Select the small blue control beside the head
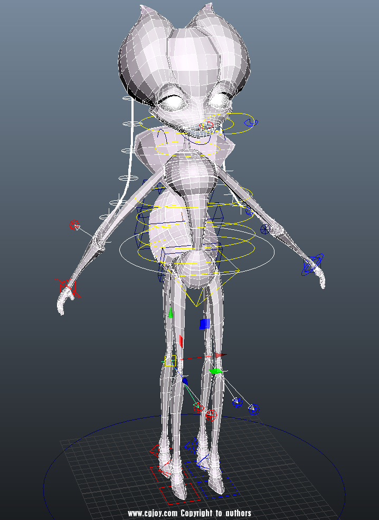The image size is (379, 520). (252, 123)
